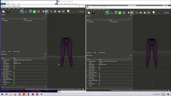171x96 pixels.
Task: Expand the 0 NiNode row in pants_1_fixed window
Action: (x=2, y=21)
